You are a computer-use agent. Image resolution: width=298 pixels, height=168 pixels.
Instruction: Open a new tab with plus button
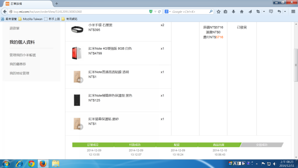(x=56, y=4)
